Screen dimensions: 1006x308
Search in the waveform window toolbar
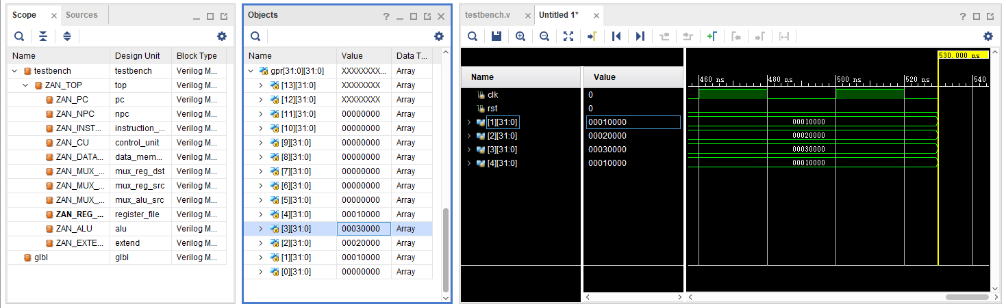(473, 36)
